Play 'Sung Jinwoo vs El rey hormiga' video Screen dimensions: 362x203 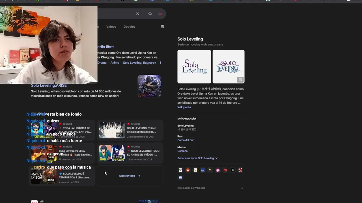[62, 153]
